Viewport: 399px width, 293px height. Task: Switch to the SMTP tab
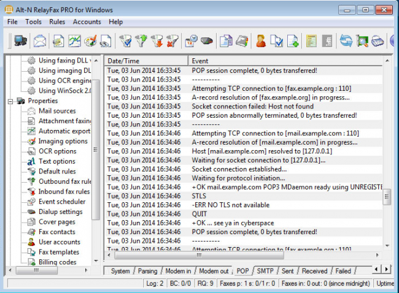pos(265,271)
